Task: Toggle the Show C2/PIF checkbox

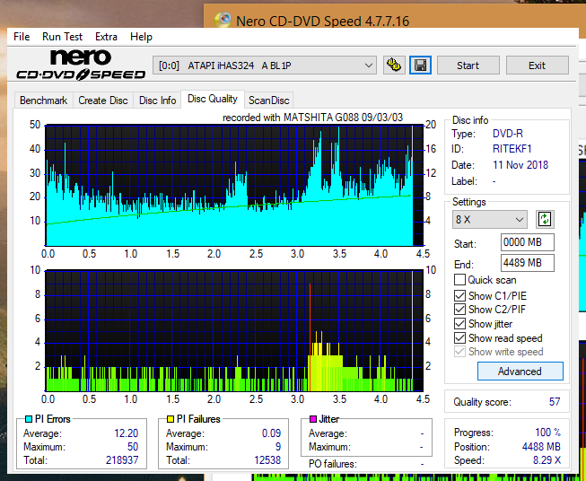Action: click(459, 310)
